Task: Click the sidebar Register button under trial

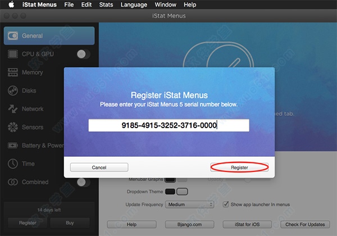Action: tap(28, 223)
